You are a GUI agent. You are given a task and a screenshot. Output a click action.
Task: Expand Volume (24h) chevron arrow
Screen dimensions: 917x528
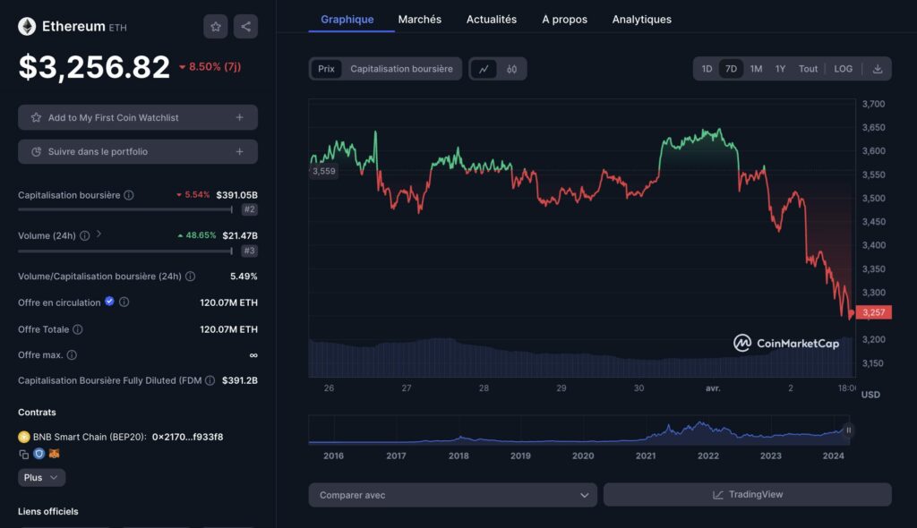[x=99, y=234]
